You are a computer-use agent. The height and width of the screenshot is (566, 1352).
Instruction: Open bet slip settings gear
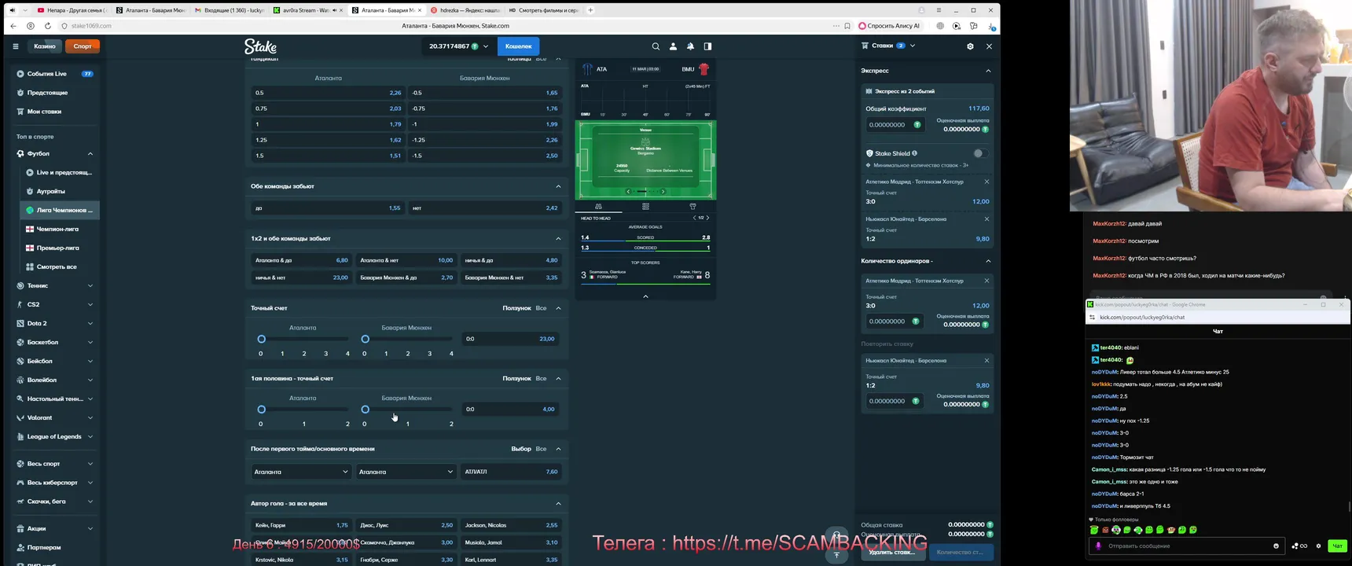pyautogui.click(x=970, y=46)
